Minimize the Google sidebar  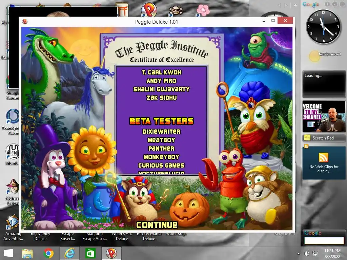pos(342,4)
